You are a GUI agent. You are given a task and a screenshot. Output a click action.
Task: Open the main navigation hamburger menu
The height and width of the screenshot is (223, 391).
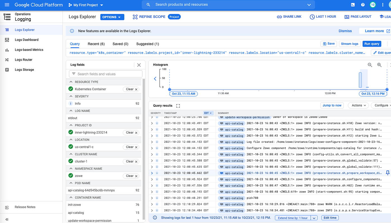click(x=7, y=5)
